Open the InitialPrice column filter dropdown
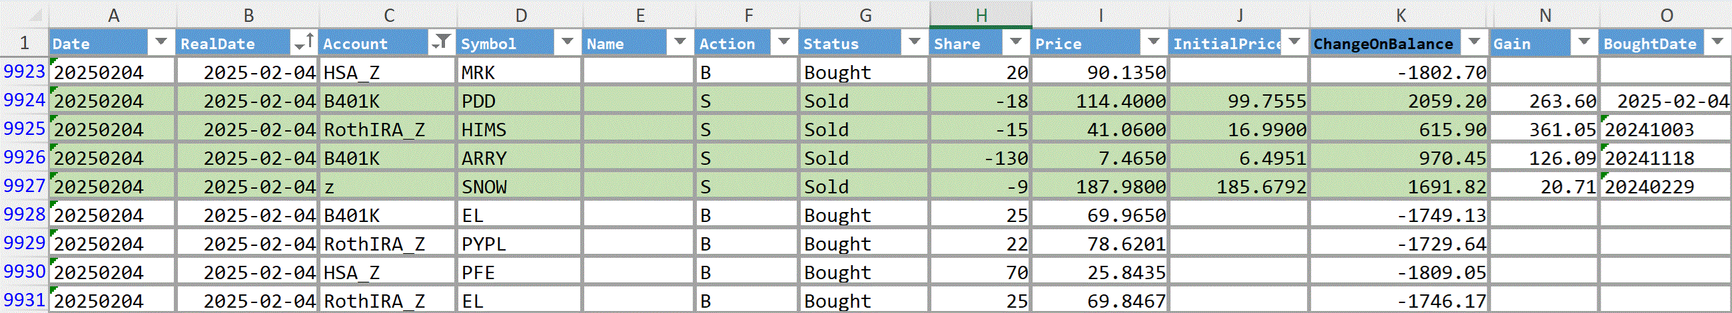 coord(1294,43)
